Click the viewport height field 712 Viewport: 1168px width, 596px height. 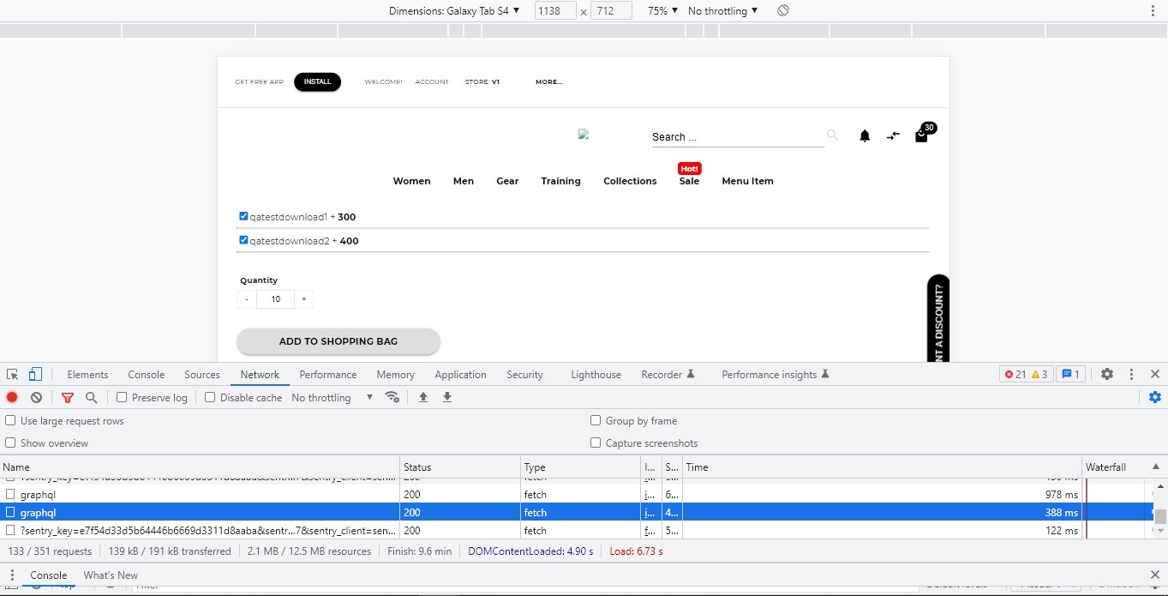pos(611,11)
